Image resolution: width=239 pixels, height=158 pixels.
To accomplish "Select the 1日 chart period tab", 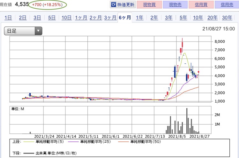I will [x=8, y=18].
